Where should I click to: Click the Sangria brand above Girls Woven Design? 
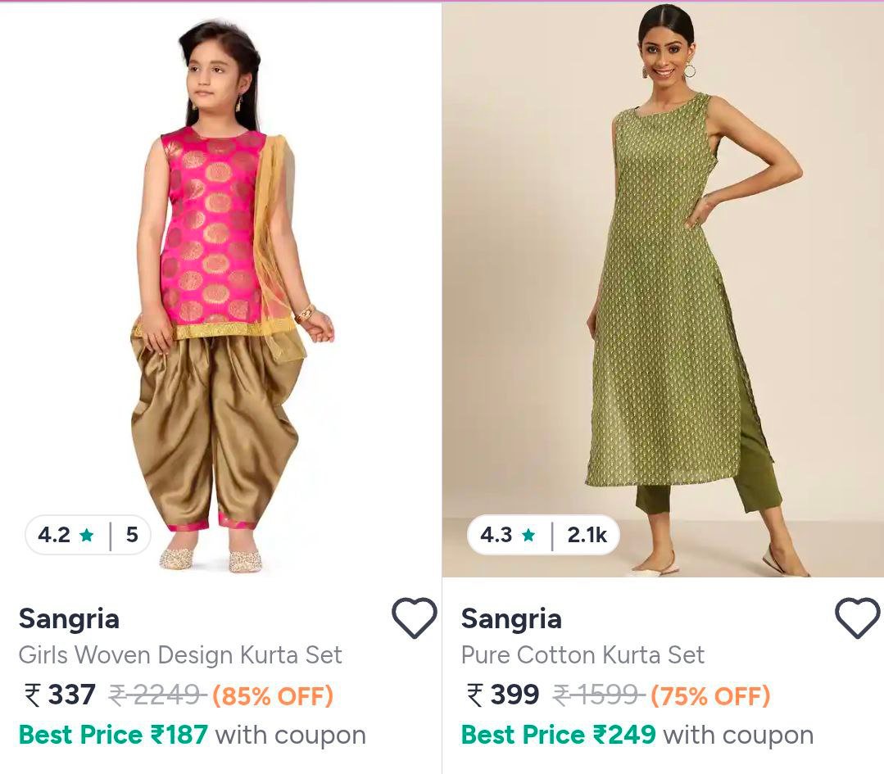click(69, 618)
